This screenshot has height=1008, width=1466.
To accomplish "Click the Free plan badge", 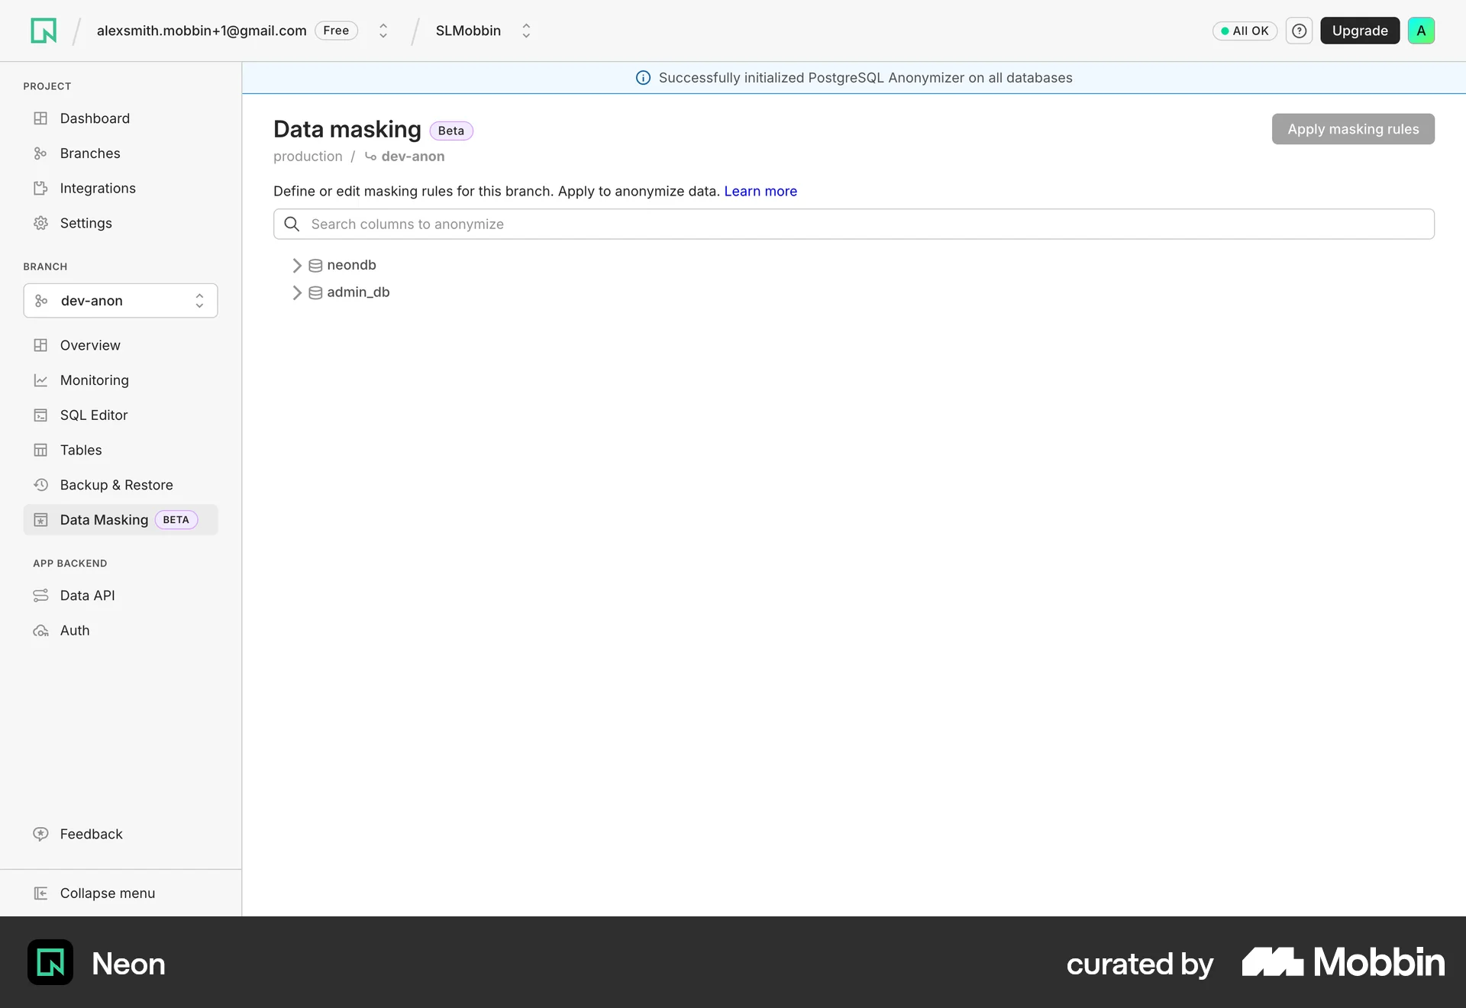I will click(x=336, y=31).
